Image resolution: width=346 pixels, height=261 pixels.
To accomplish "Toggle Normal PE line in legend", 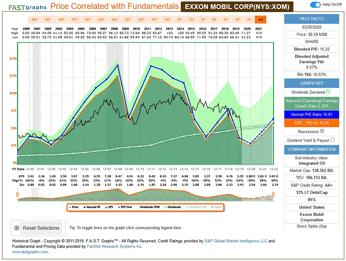I will pos(92,207).
